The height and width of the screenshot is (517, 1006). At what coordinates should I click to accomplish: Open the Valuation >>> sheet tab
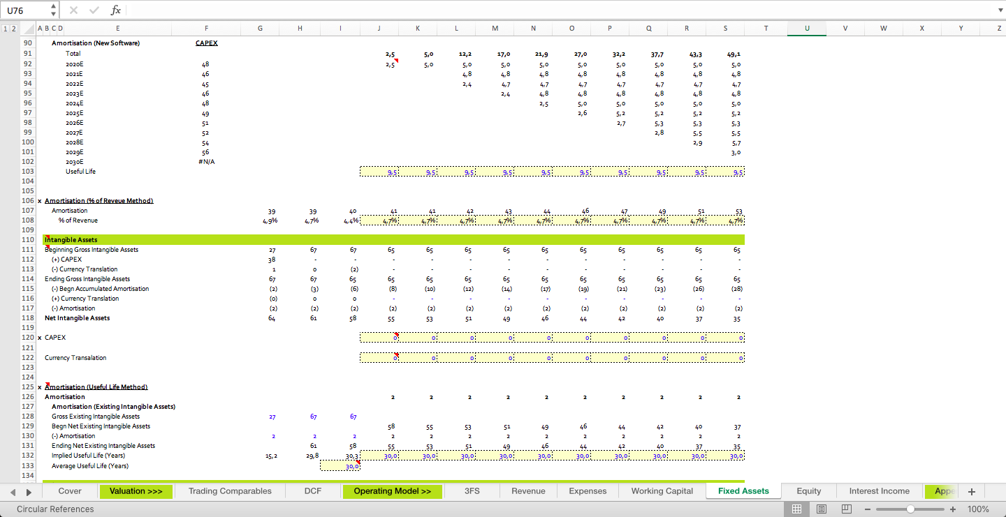point(136,491)
